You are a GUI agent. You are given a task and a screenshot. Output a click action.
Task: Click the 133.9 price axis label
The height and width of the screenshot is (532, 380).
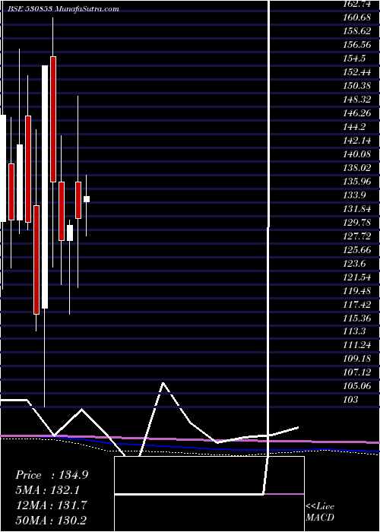coord(355,195)
